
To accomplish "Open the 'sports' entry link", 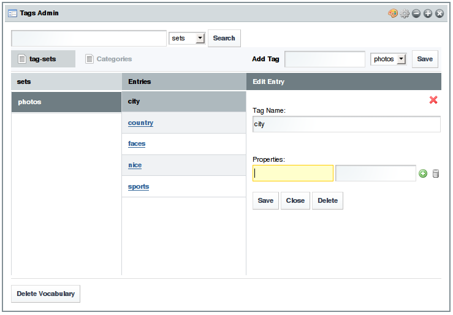I will pos(139,186).
